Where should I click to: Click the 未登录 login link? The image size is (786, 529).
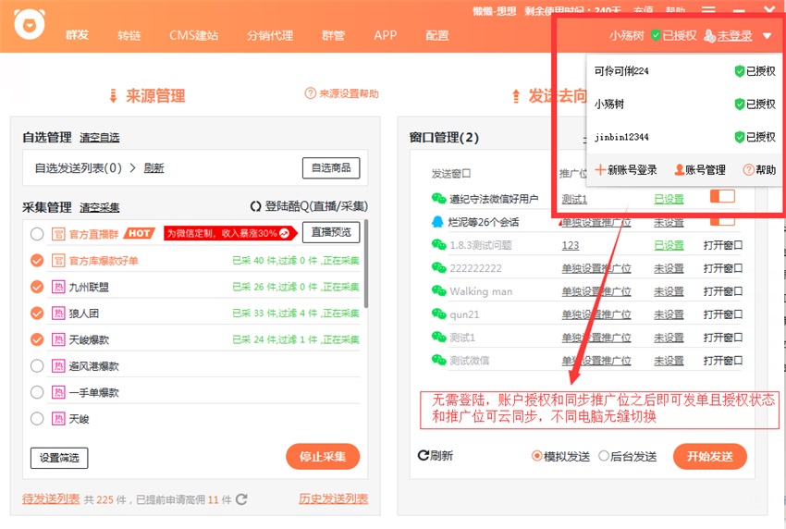[734, 35]
